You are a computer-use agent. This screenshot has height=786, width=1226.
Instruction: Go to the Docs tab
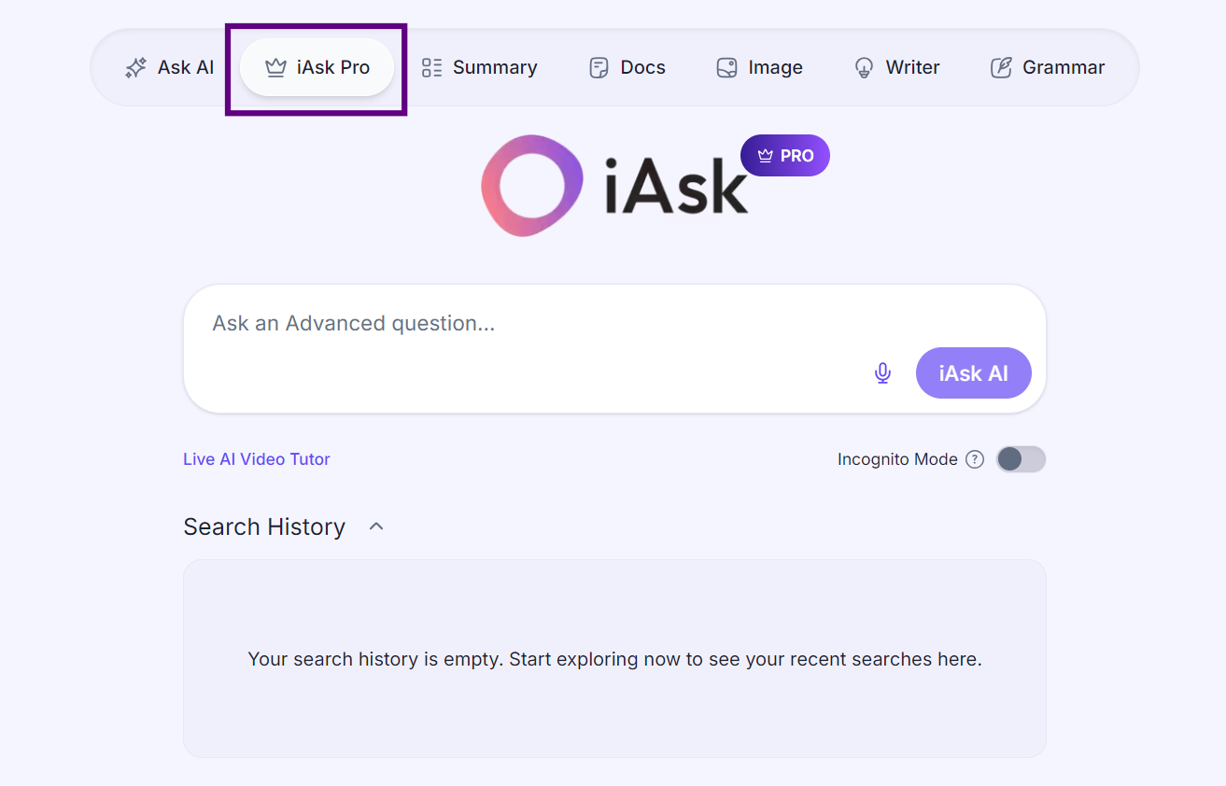(627, 67)
